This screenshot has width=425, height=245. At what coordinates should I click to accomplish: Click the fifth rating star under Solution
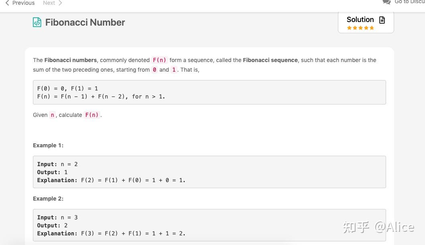(372, 28)
